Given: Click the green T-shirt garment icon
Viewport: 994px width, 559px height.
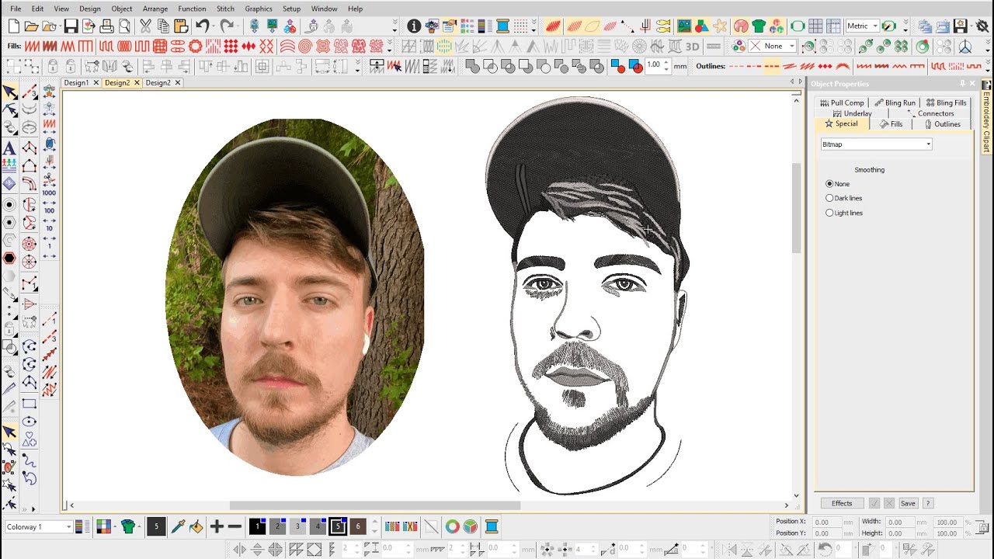Looking at the screenshot, I should (x=758, y=26).
